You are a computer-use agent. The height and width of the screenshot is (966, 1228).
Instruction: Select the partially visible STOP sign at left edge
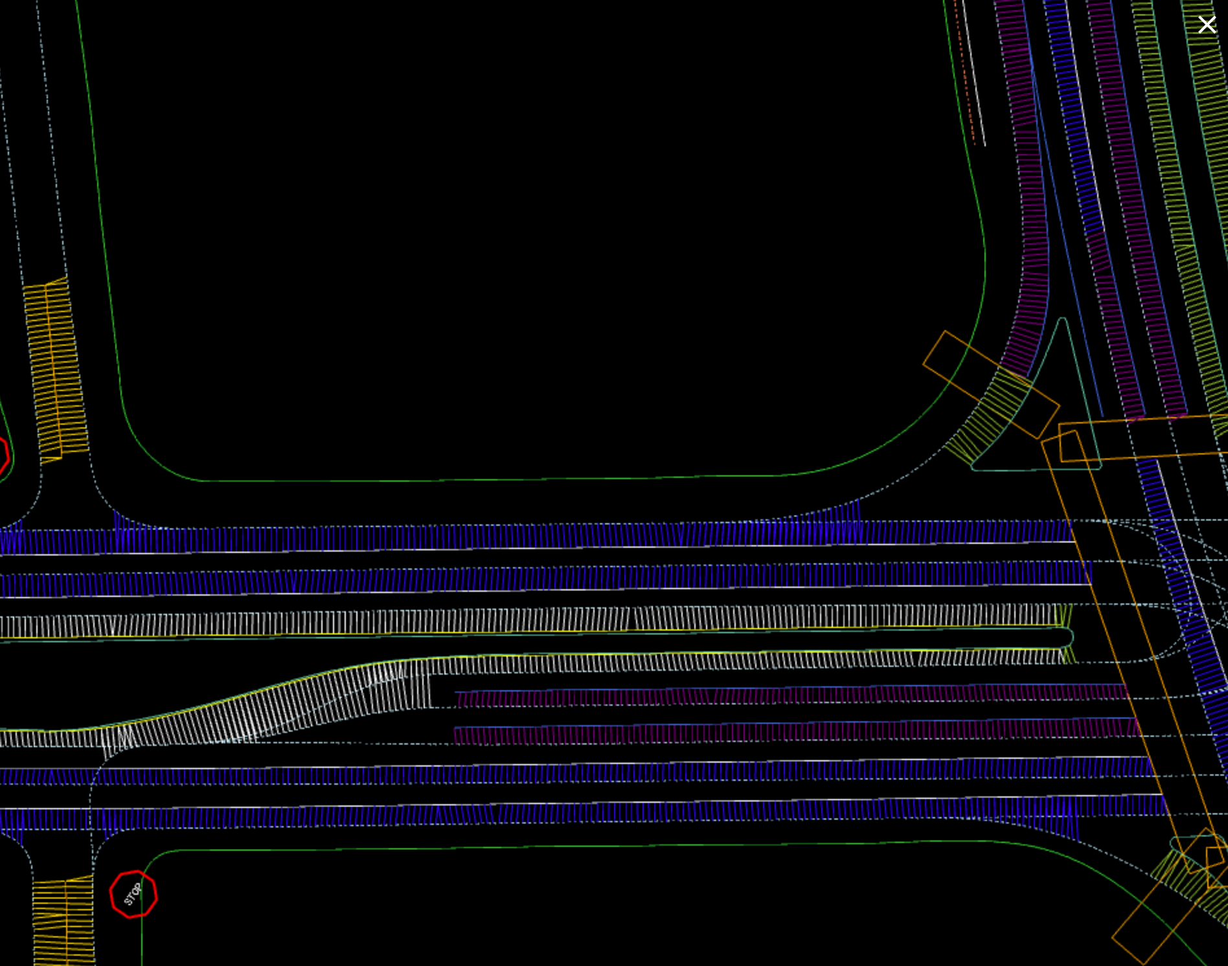(x=4, y=453)
